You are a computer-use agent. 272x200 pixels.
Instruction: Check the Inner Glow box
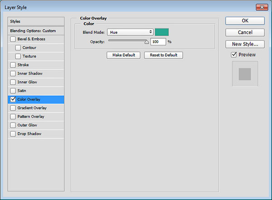tap(13, 82)
